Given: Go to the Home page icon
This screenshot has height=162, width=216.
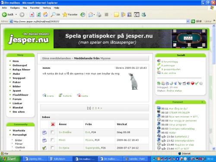Looking at the screenshot, I should click(45, 15).
